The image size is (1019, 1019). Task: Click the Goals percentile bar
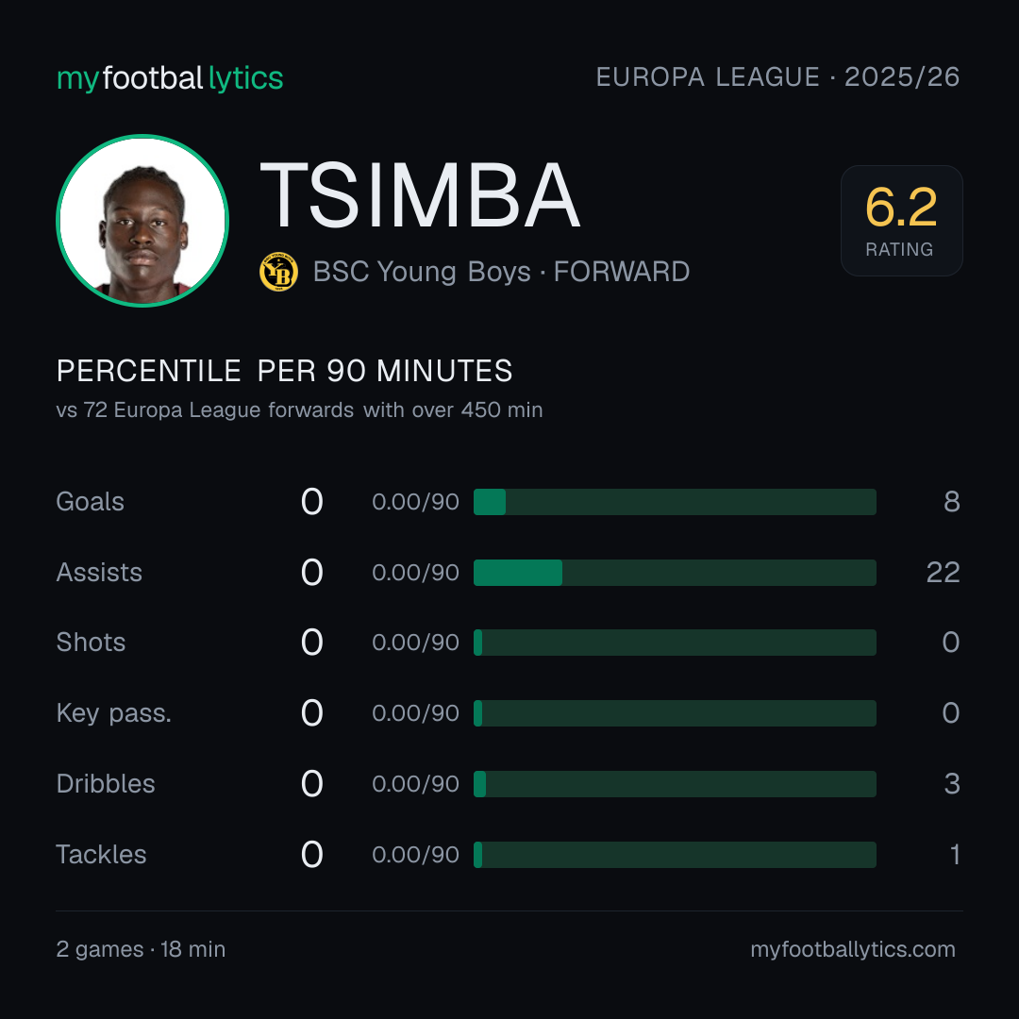point(675,502)
